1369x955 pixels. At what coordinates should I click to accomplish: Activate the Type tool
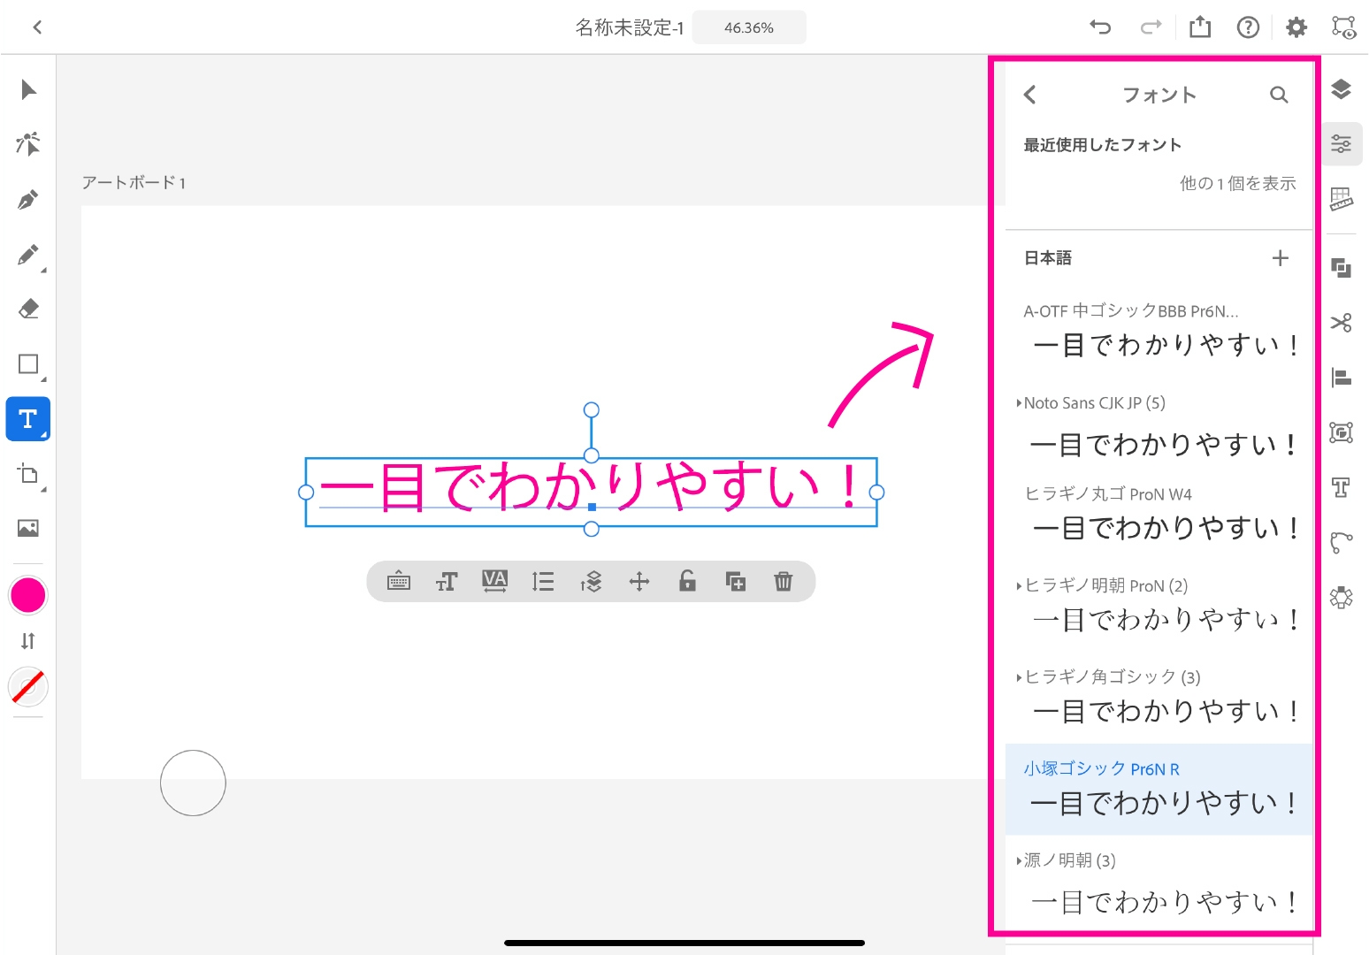28,419
